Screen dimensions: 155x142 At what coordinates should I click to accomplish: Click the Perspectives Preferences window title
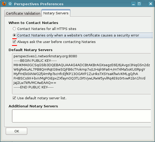pyautogui.click(x=39, y=4)
